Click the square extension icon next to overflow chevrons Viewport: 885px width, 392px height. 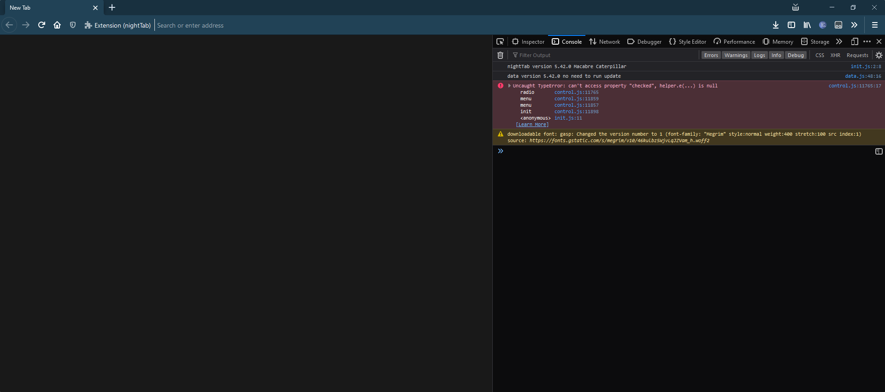[x=838, y=25]
